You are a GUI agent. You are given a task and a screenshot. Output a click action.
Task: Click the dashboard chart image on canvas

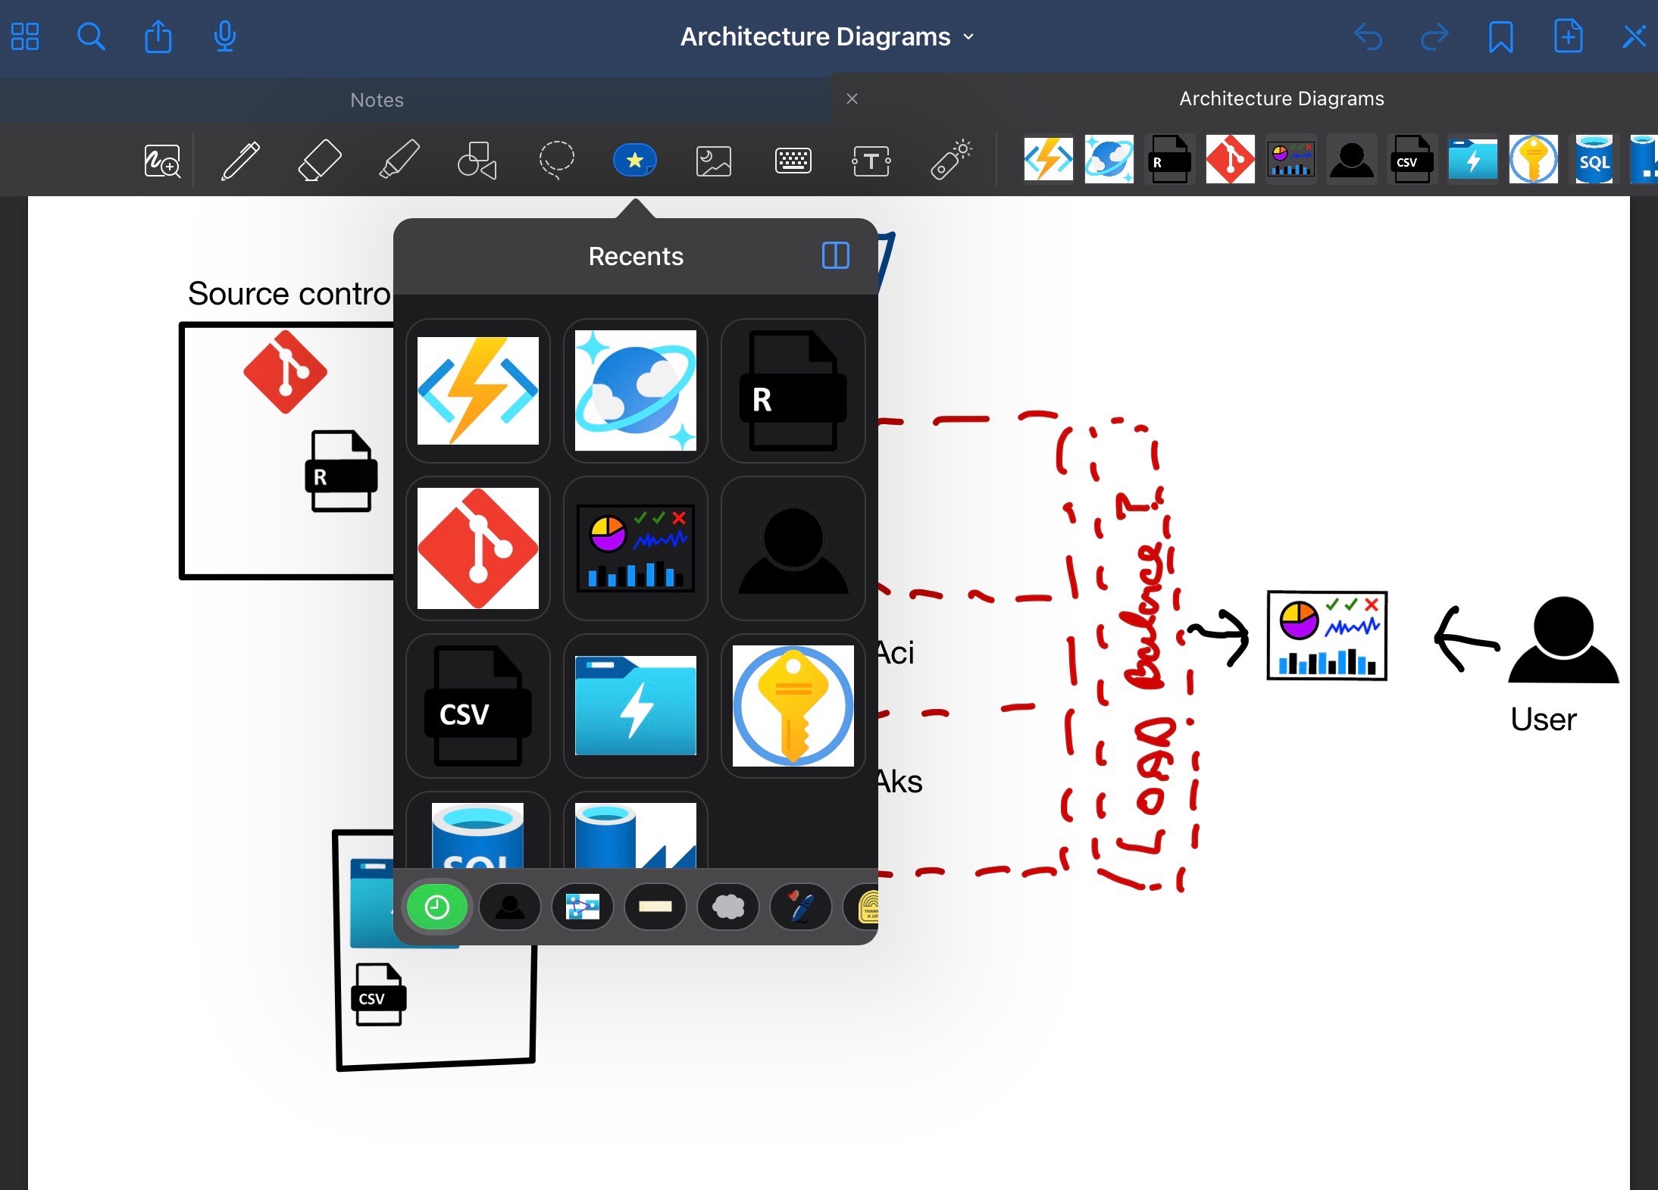(1327, 636)
